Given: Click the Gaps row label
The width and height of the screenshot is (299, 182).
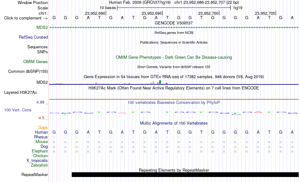Looking at the screenshot, I should coord(43,127).
